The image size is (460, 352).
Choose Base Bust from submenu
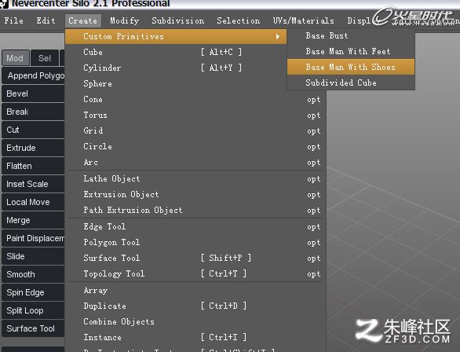point(351,36)
